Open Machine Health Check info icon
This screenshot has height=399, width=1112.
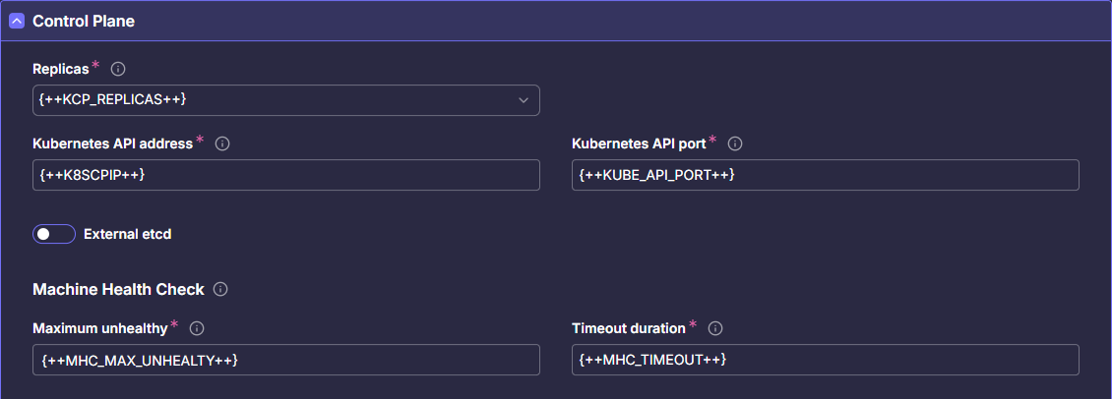[220, 290]
